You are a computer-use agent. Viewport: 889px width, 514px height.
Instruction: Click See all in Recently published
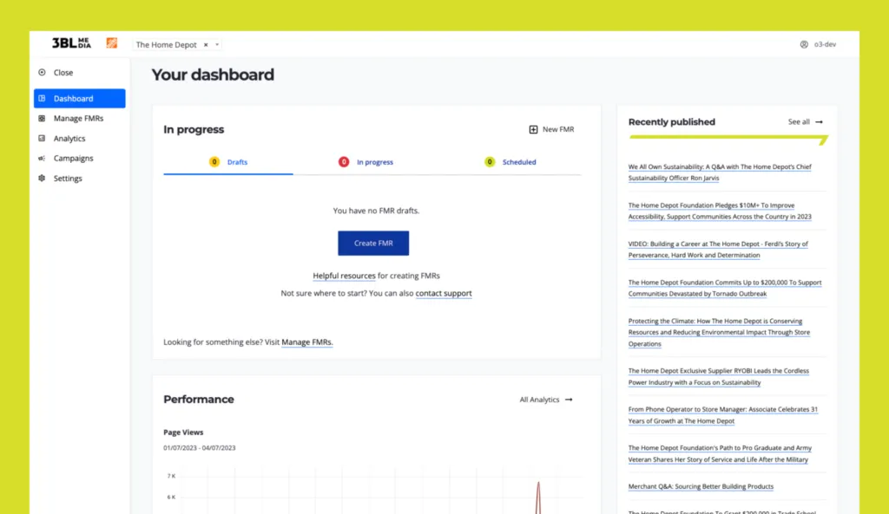[799, 121]
